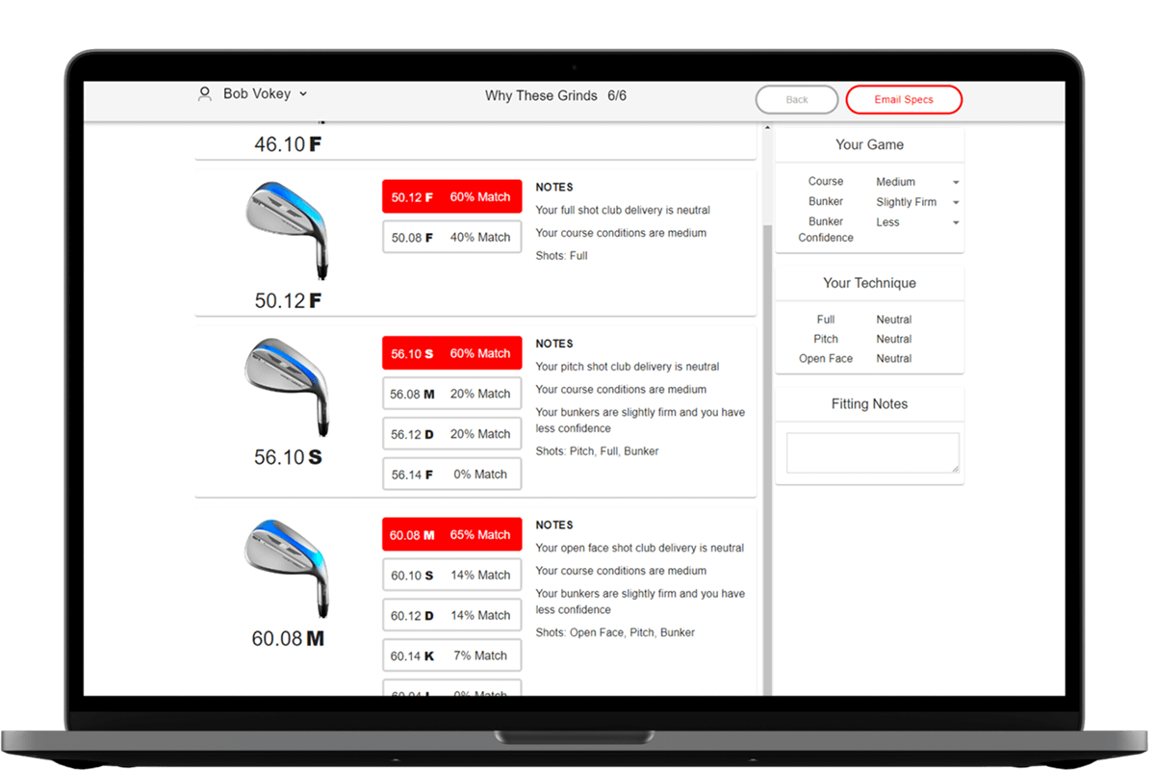This screenshot has height=770, width=1155.
Task: Click into the Fitting Notes text area
Action: coord(873,452)
